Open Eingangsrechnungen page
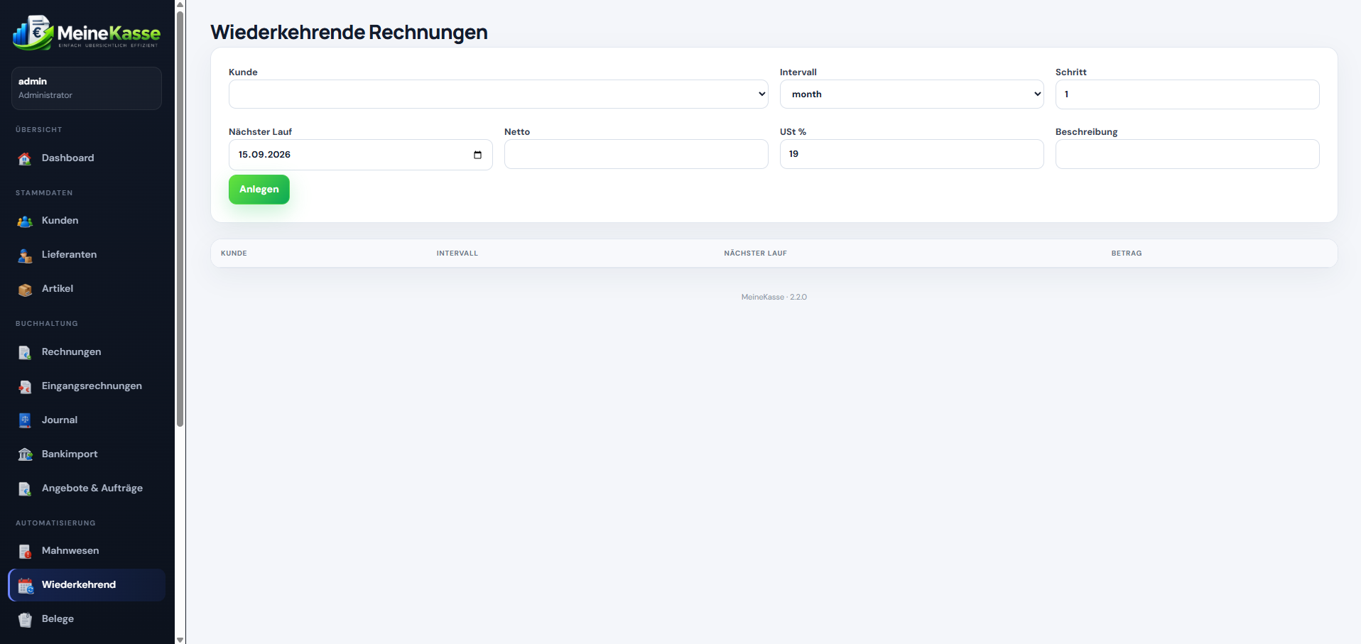The width and height of the screenshot is (1361, 644). coord(87,386)
